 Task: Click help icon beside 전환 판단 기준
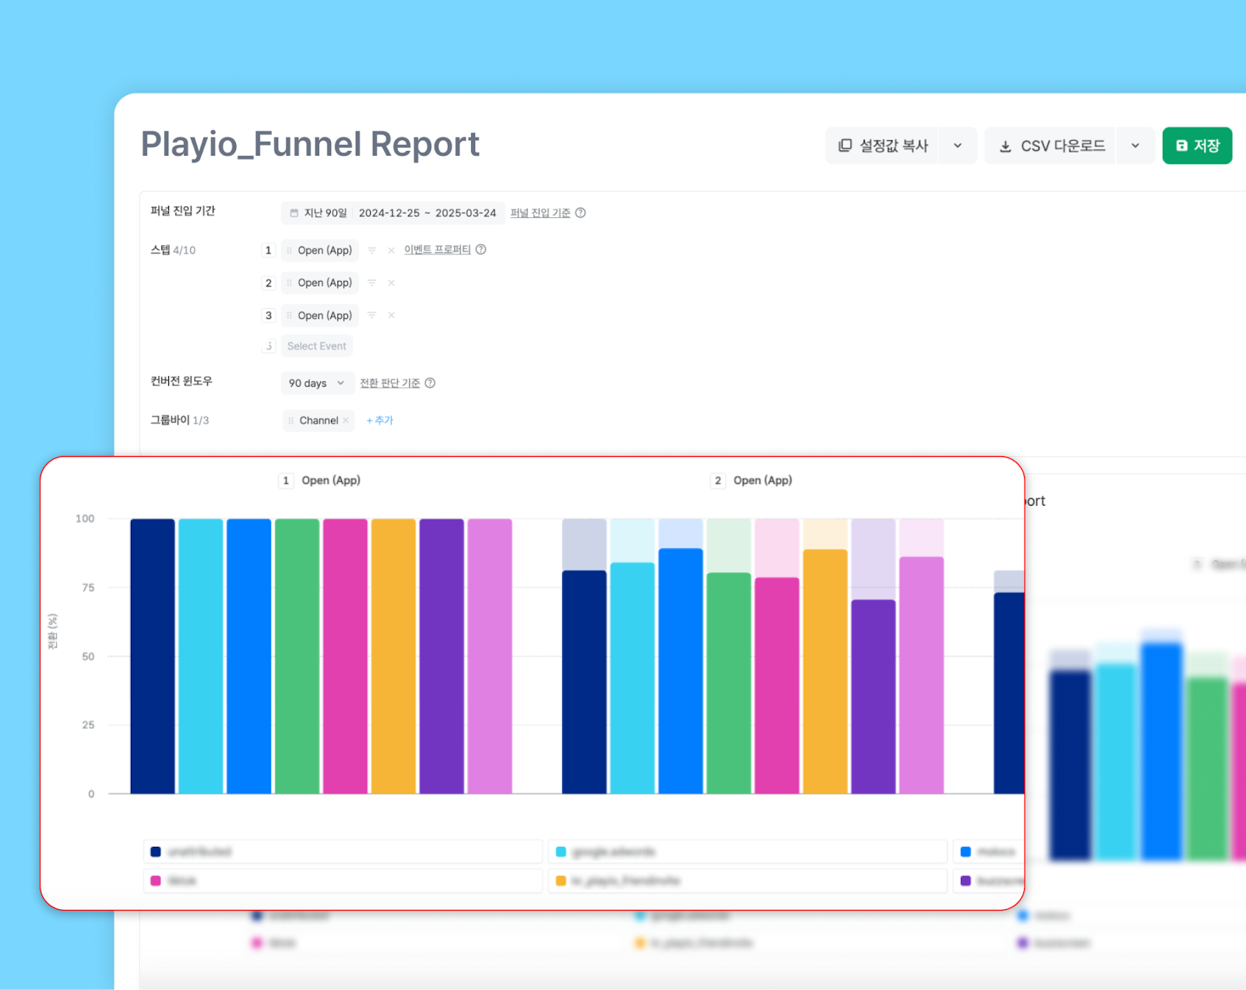(x=430, y=383)
